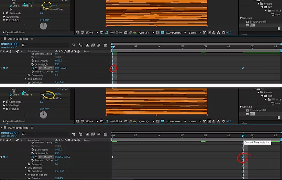Screen dimensions: 282x180
Task: Enable motion blur icon in 0:00:02:04 timeline
Action: pos(99,134)
